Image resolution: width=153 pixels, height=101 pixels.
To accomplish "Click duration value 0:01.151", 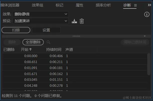I will (x=56, y=80).
